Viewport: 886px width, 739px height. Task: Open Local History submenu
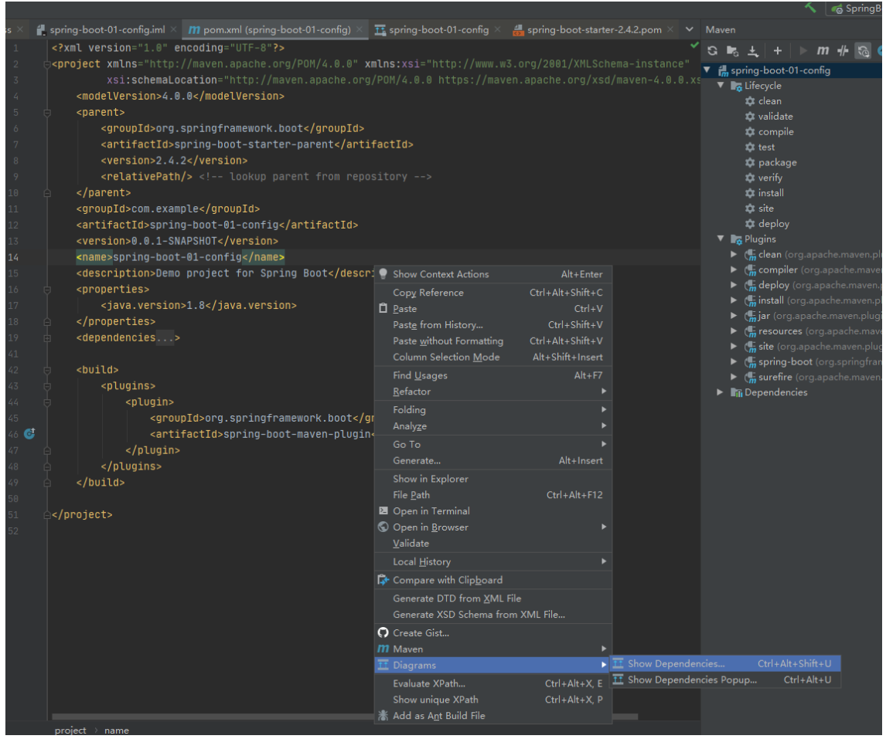click(493, 561)
